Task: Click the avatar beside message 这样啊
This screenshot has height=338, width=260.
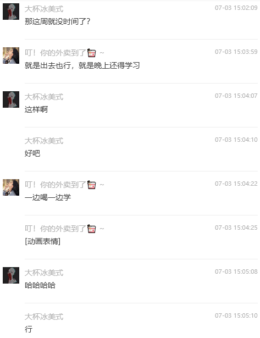Action: click(11, 99)
